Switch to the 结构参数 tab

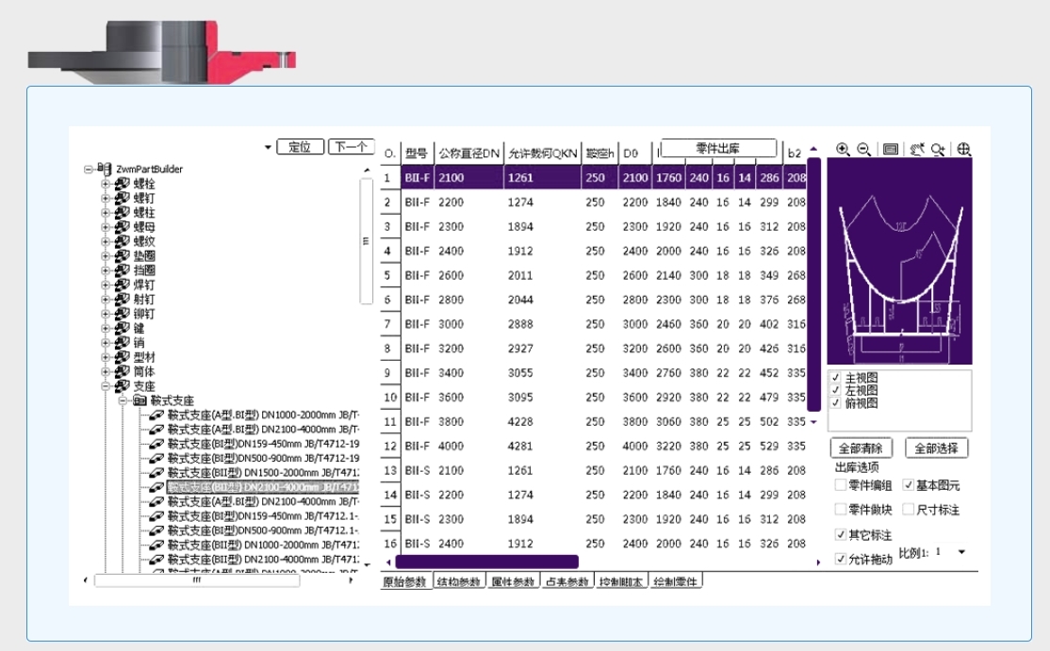[459, 581]
